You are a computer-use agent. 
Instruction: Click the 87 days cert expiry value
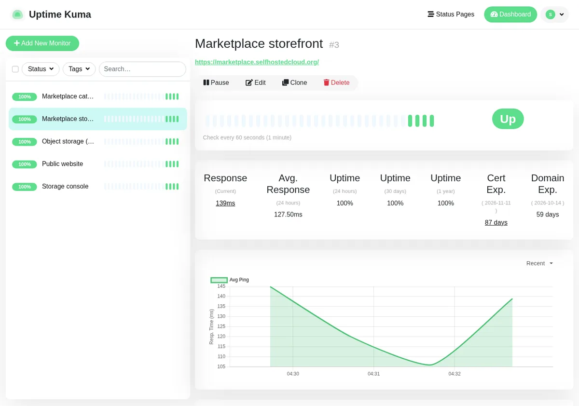point(496,223)
